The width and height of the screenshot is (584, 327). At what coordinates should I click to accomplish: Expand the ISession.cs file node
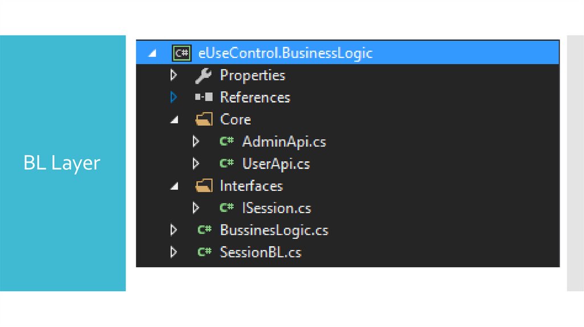pyautogui.click(x=196, y=208)
